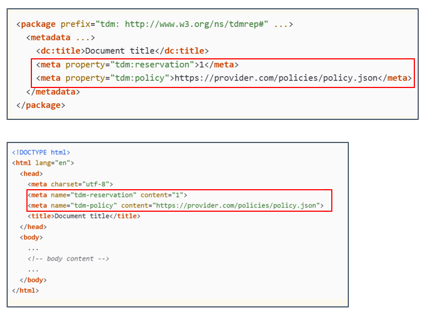Screen dimensions: 427x319
Task: Click the tdm:reservation meta property line
Action: click(137, 64)
